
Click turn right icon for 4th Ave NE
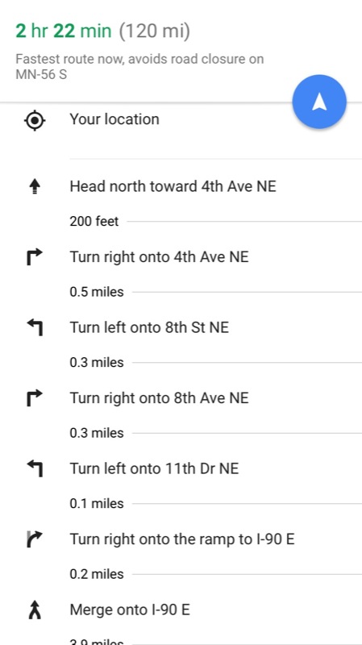point(35,257)
